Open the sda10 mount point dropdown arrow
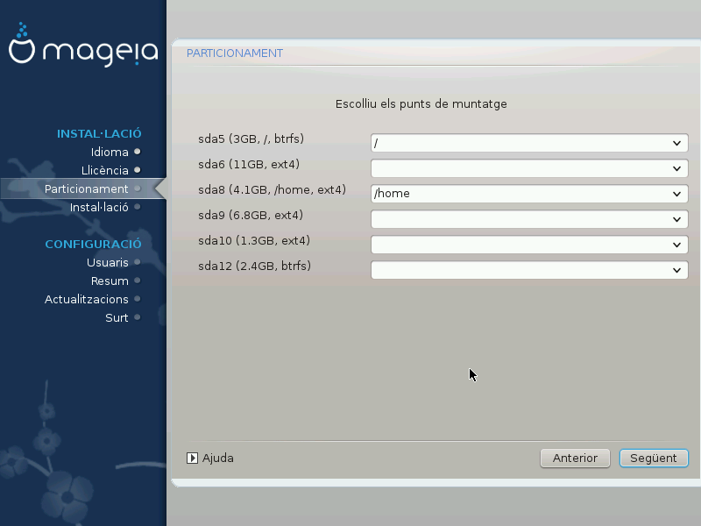Screen dimensions: 701x526 (676, 245)
